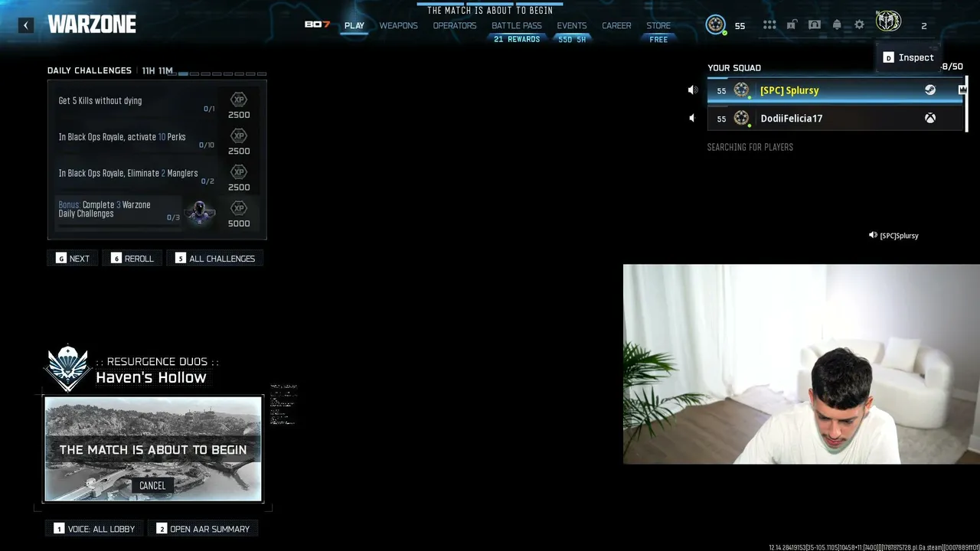The height and width of the screenshot is (551, 980).
Task: Click the Xbox platform icon for DodiiFelicia17
Action: [x=930, y=119]
